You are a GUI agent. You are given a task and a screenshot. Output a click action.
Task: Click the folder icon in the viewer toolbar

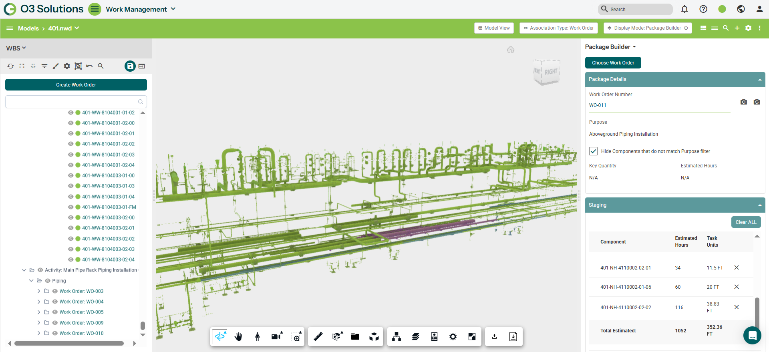tap(355, 337)
